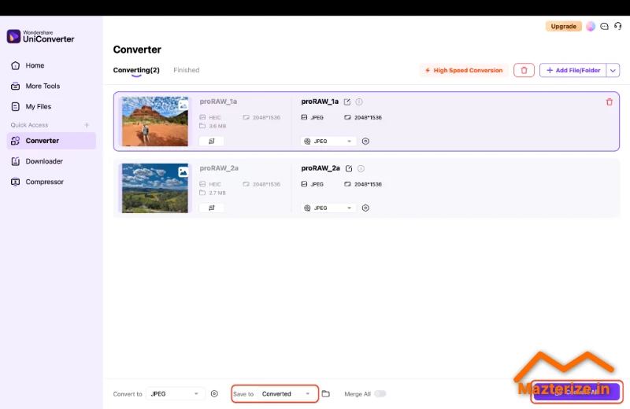Open the user account avatar
Screen dimensions: 630x409
point(590,26)
